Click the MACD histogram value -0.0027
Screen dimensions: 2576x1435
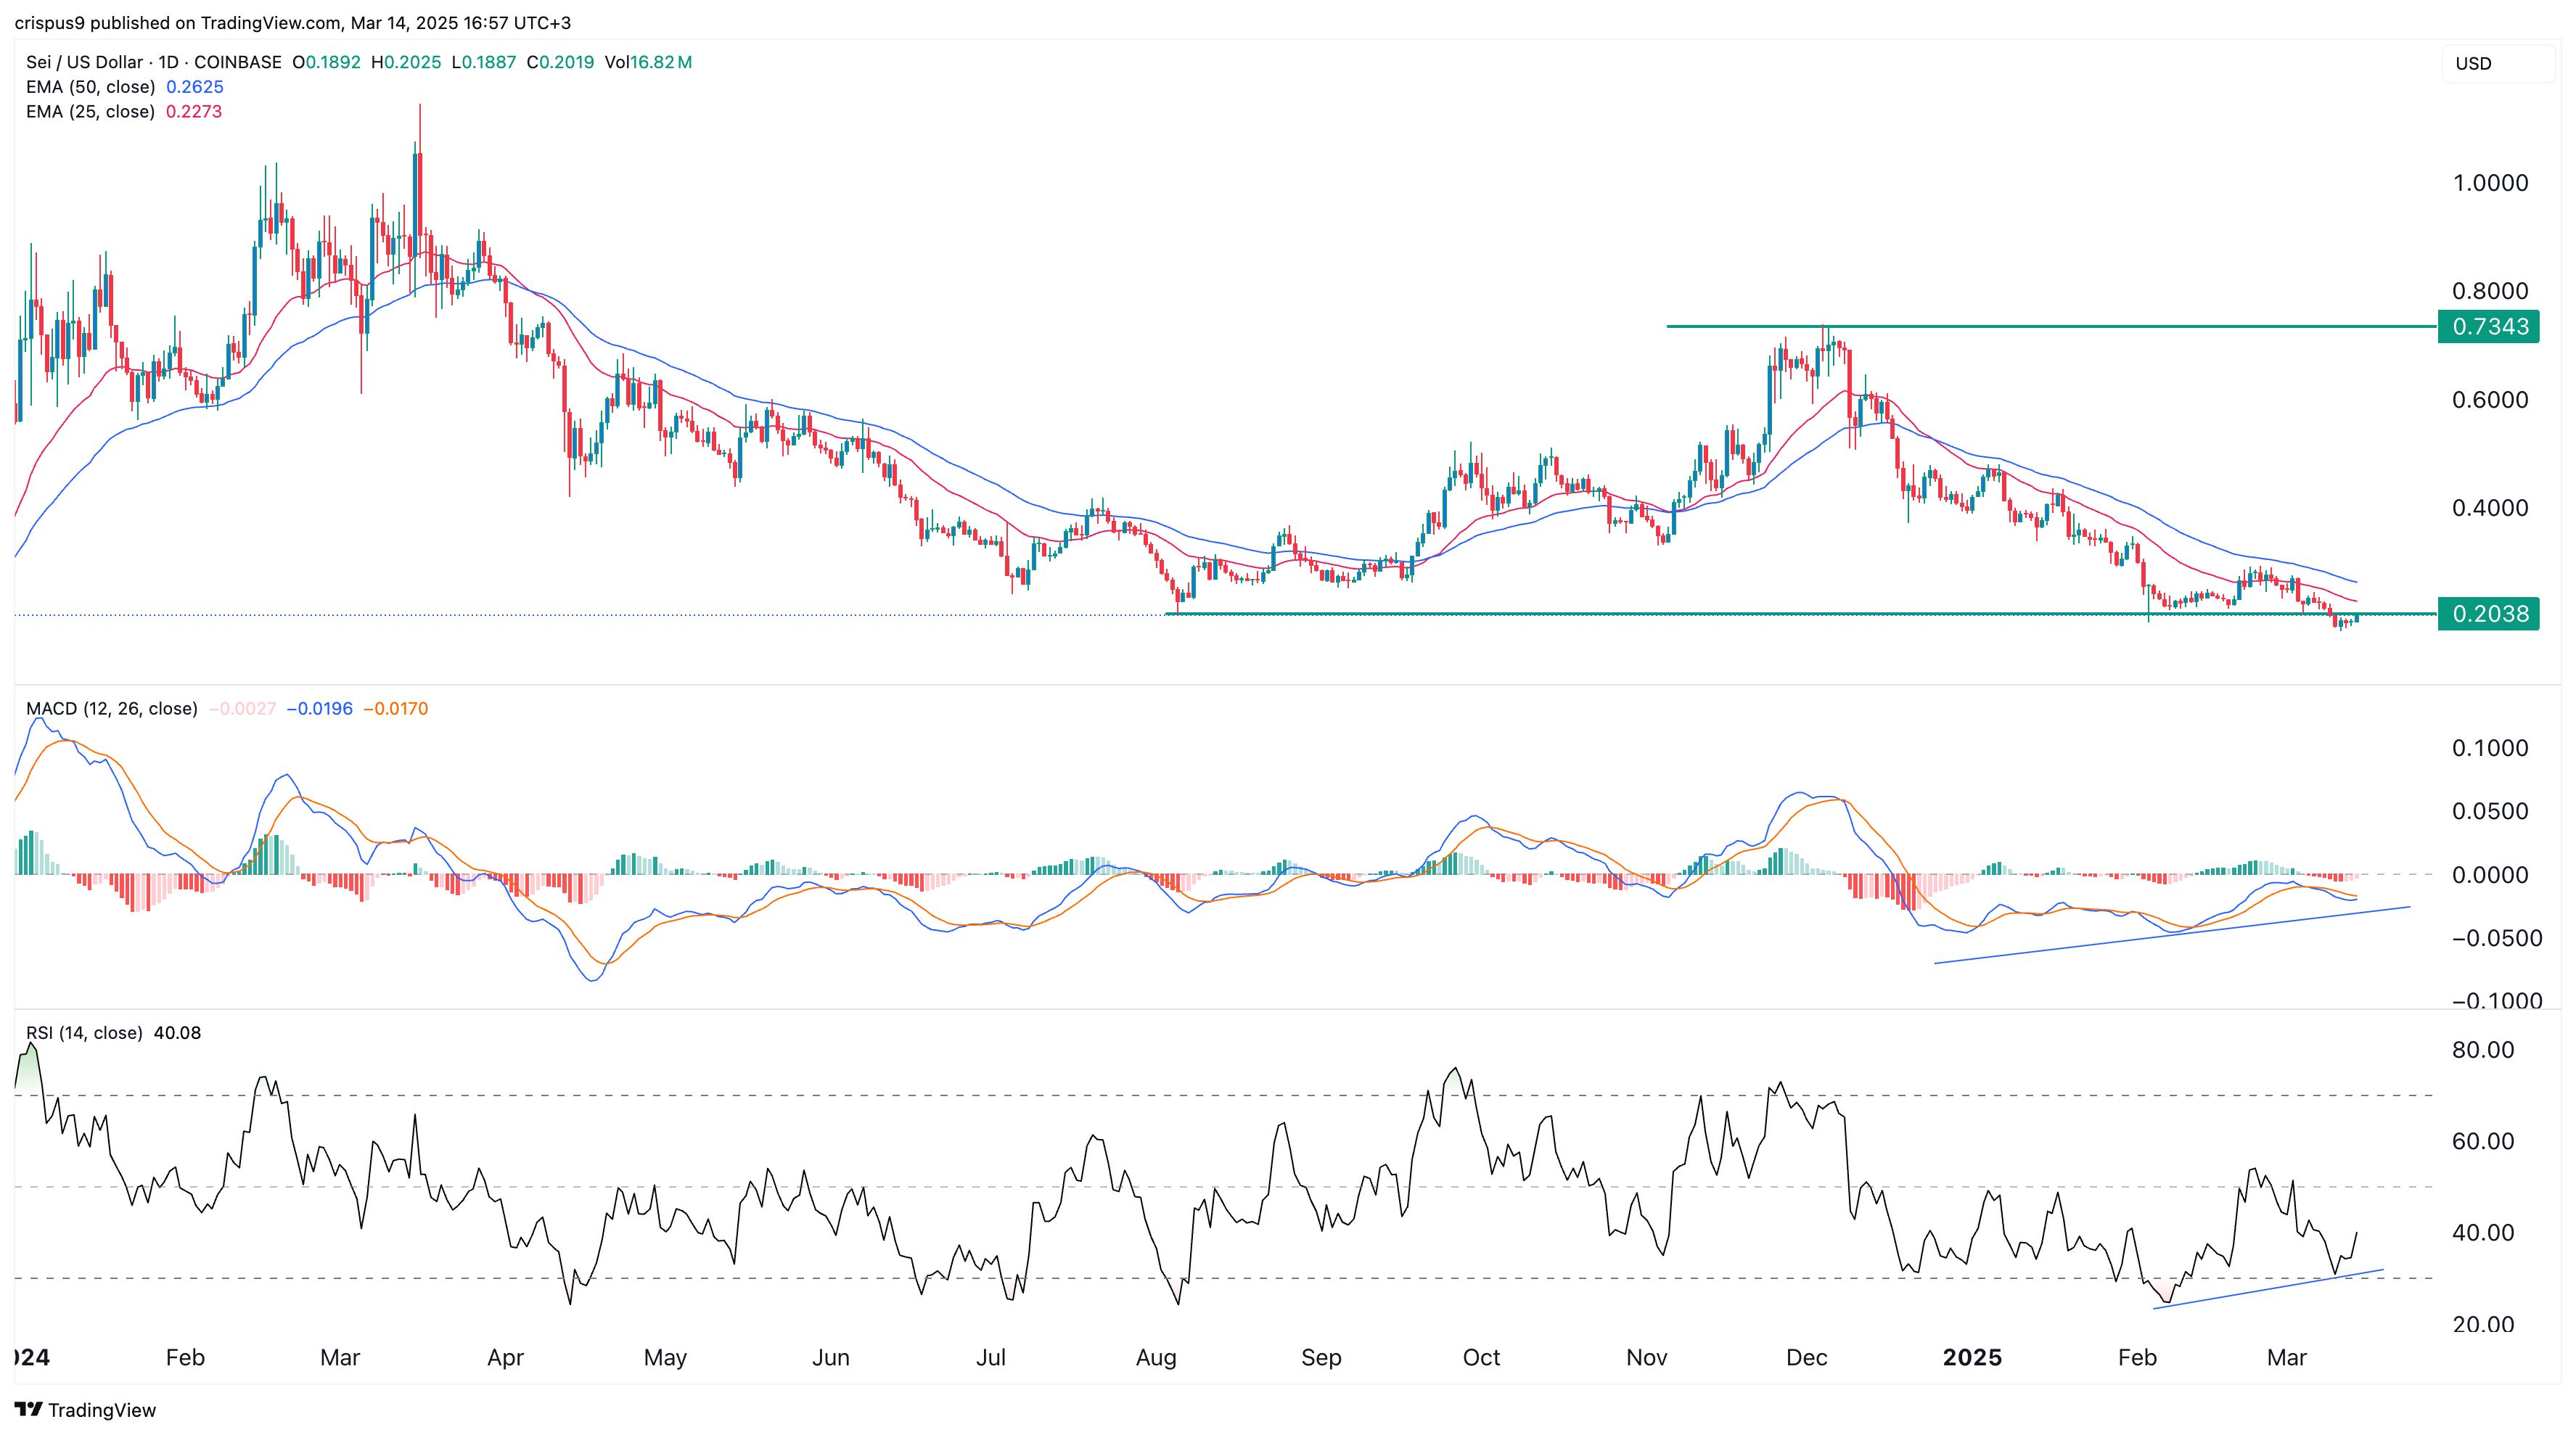click(x=243, y=709)
